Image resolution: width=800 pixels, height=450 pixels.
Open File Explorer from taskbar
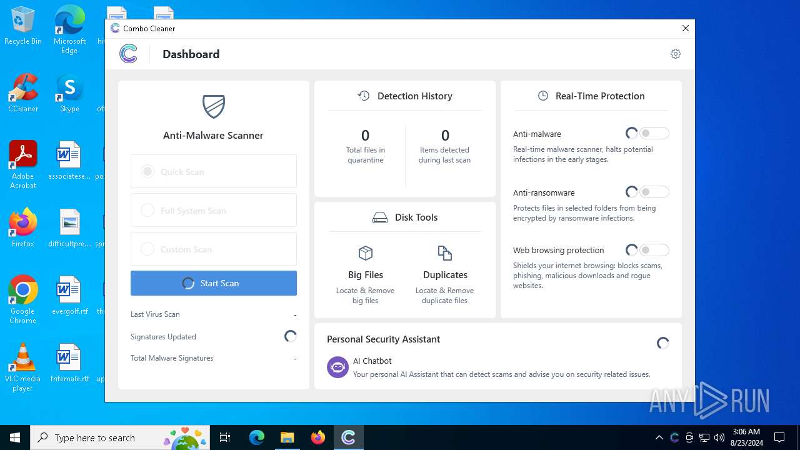click(287, 437)
